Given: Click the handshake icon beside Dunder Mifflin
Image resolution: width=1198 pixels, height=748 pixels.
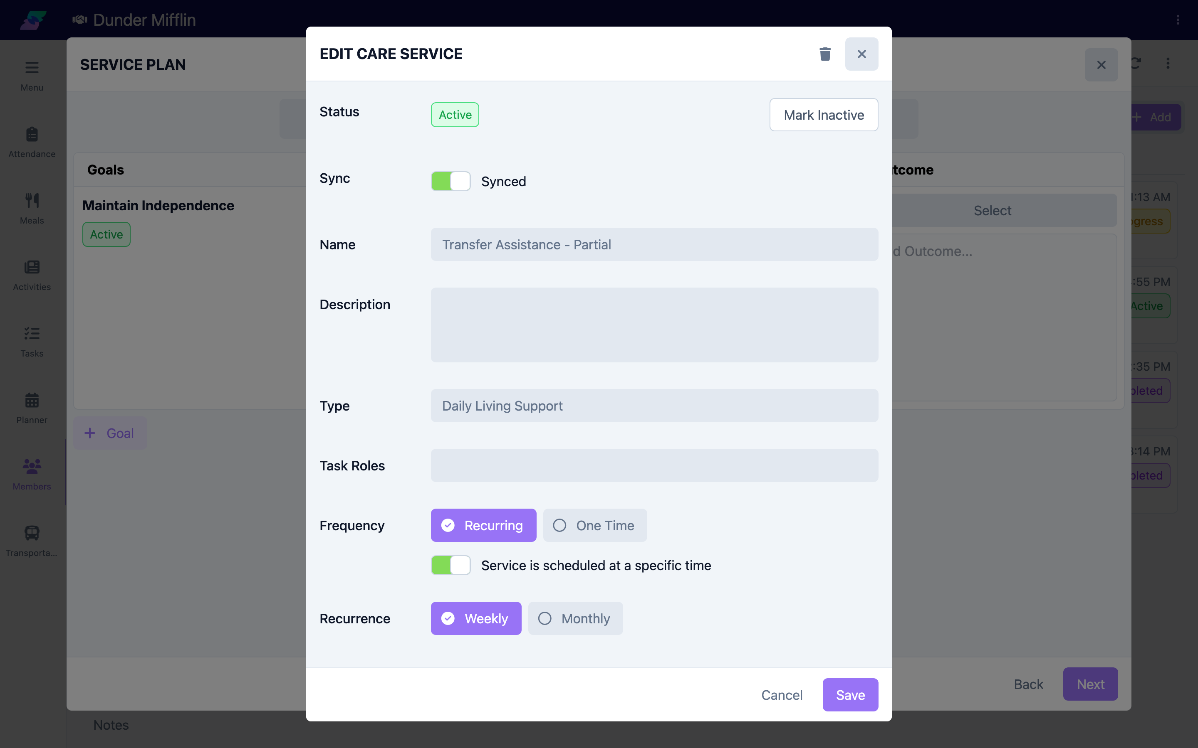Looking at the screenshot, I should pos(80,20).
